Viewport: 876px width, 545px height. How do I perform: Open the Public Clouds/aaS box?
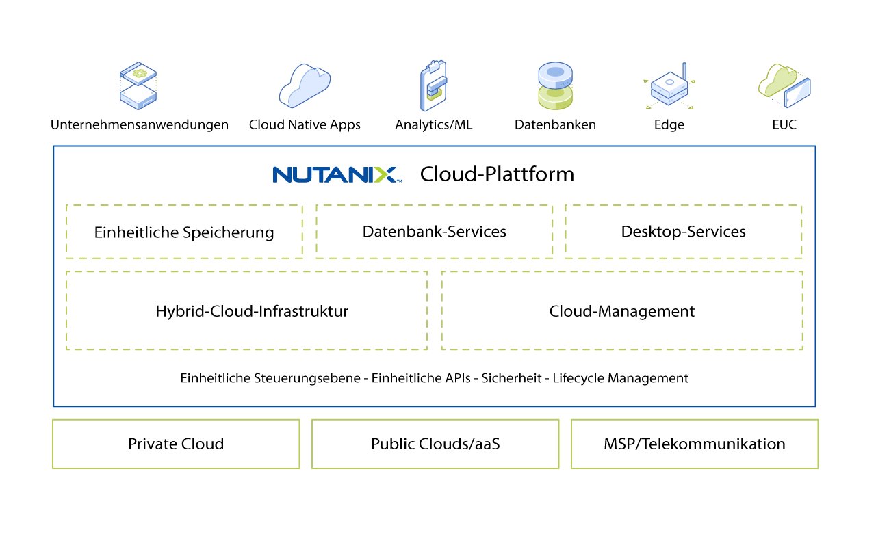435,444
